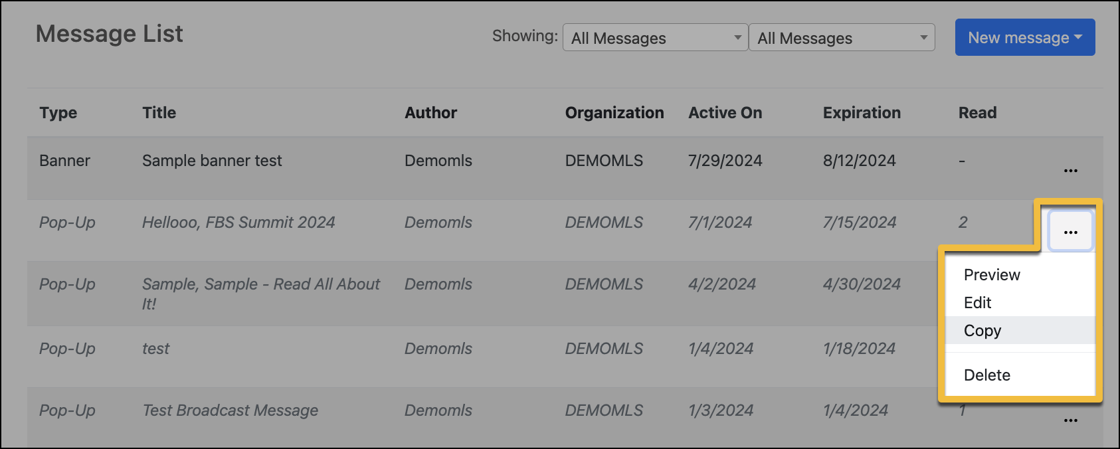Select Delete in the actions menu
The height and width of the screenshot is (449, 1120).
[x=1020, y=375]
